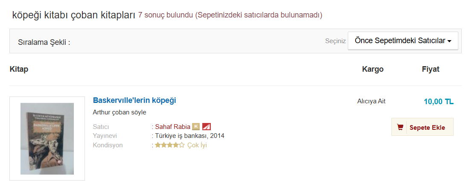Click the book cover thumbnail image
Screen dimensions: 472x187
pos(47,138)
